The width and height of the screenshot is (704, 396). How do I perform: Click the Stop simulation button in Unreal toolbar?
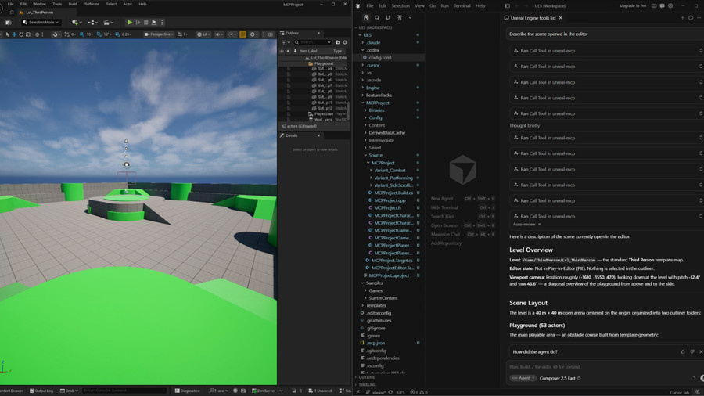(x=146, y=22)
